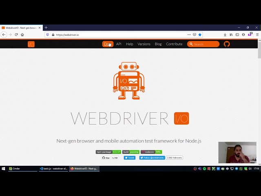Click the Follow @webdriverio button
Screen dimensions: 261x196
click(x=152, y=158)
